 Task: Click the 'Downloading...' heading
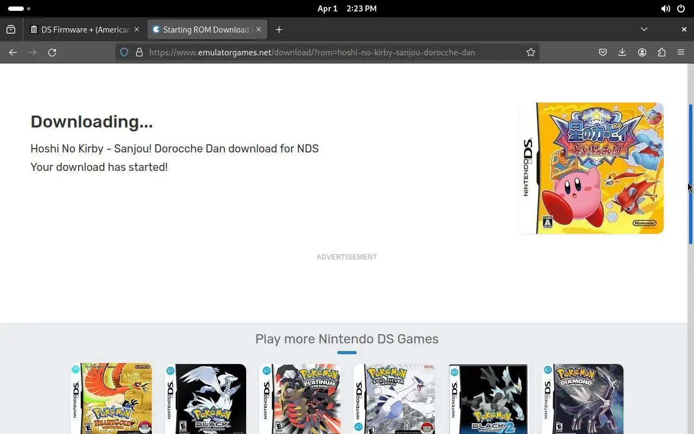(92, 122)
